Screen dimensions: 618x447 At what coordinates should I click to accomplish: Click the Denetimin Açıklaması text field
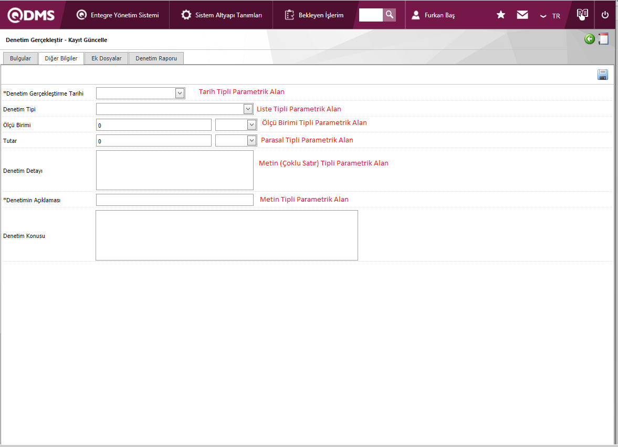tap(174, 200)
